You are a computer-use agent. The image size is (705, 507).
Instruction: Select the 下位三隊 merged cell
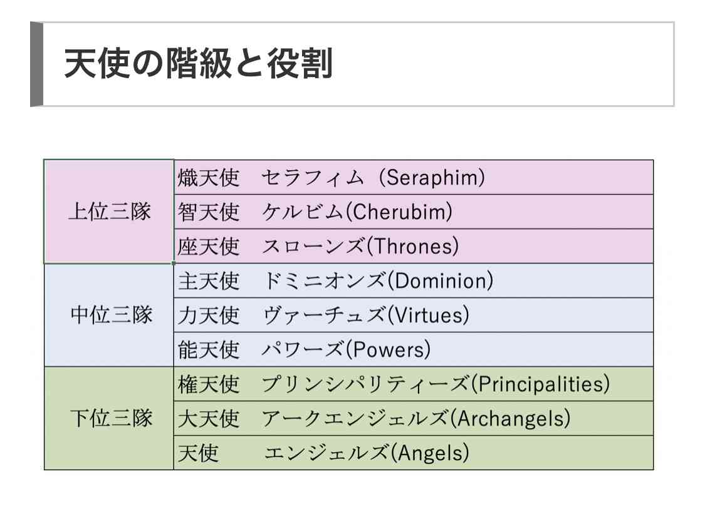[109, 418]
